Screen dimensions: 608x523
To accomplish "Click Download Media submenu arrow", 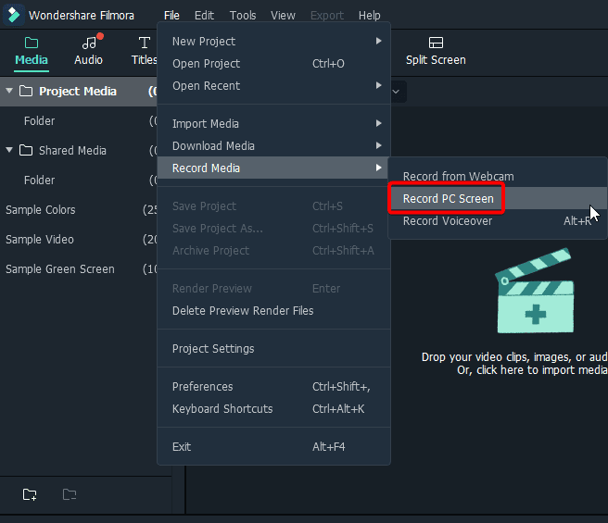I will tap(379, 145).
